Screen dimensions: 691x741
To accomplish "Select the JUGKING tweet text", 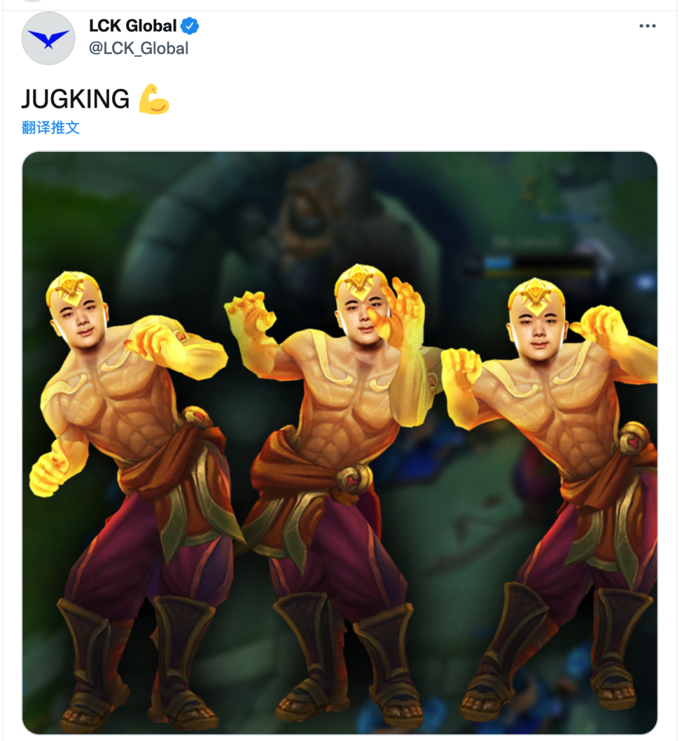I will tap(75, 99).
